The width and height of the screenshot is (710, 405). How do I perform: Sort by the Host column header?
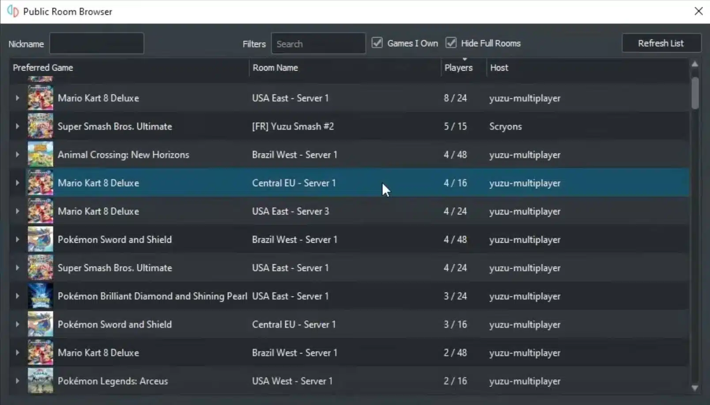(587, 67)
